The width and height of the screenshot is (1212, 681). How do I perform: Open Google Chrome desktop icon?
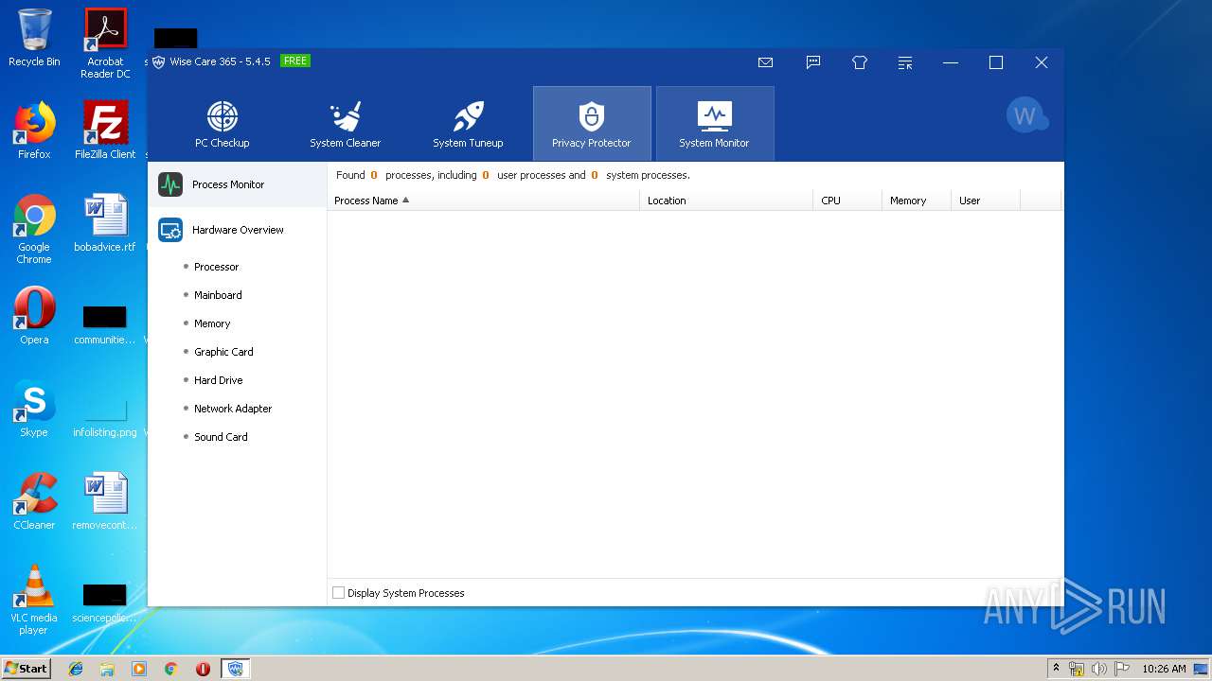click(34, 229)
